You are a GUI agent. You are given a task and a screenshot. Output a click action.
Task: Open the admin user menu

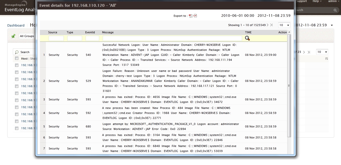pyautogui.click(x=333, y=1)
